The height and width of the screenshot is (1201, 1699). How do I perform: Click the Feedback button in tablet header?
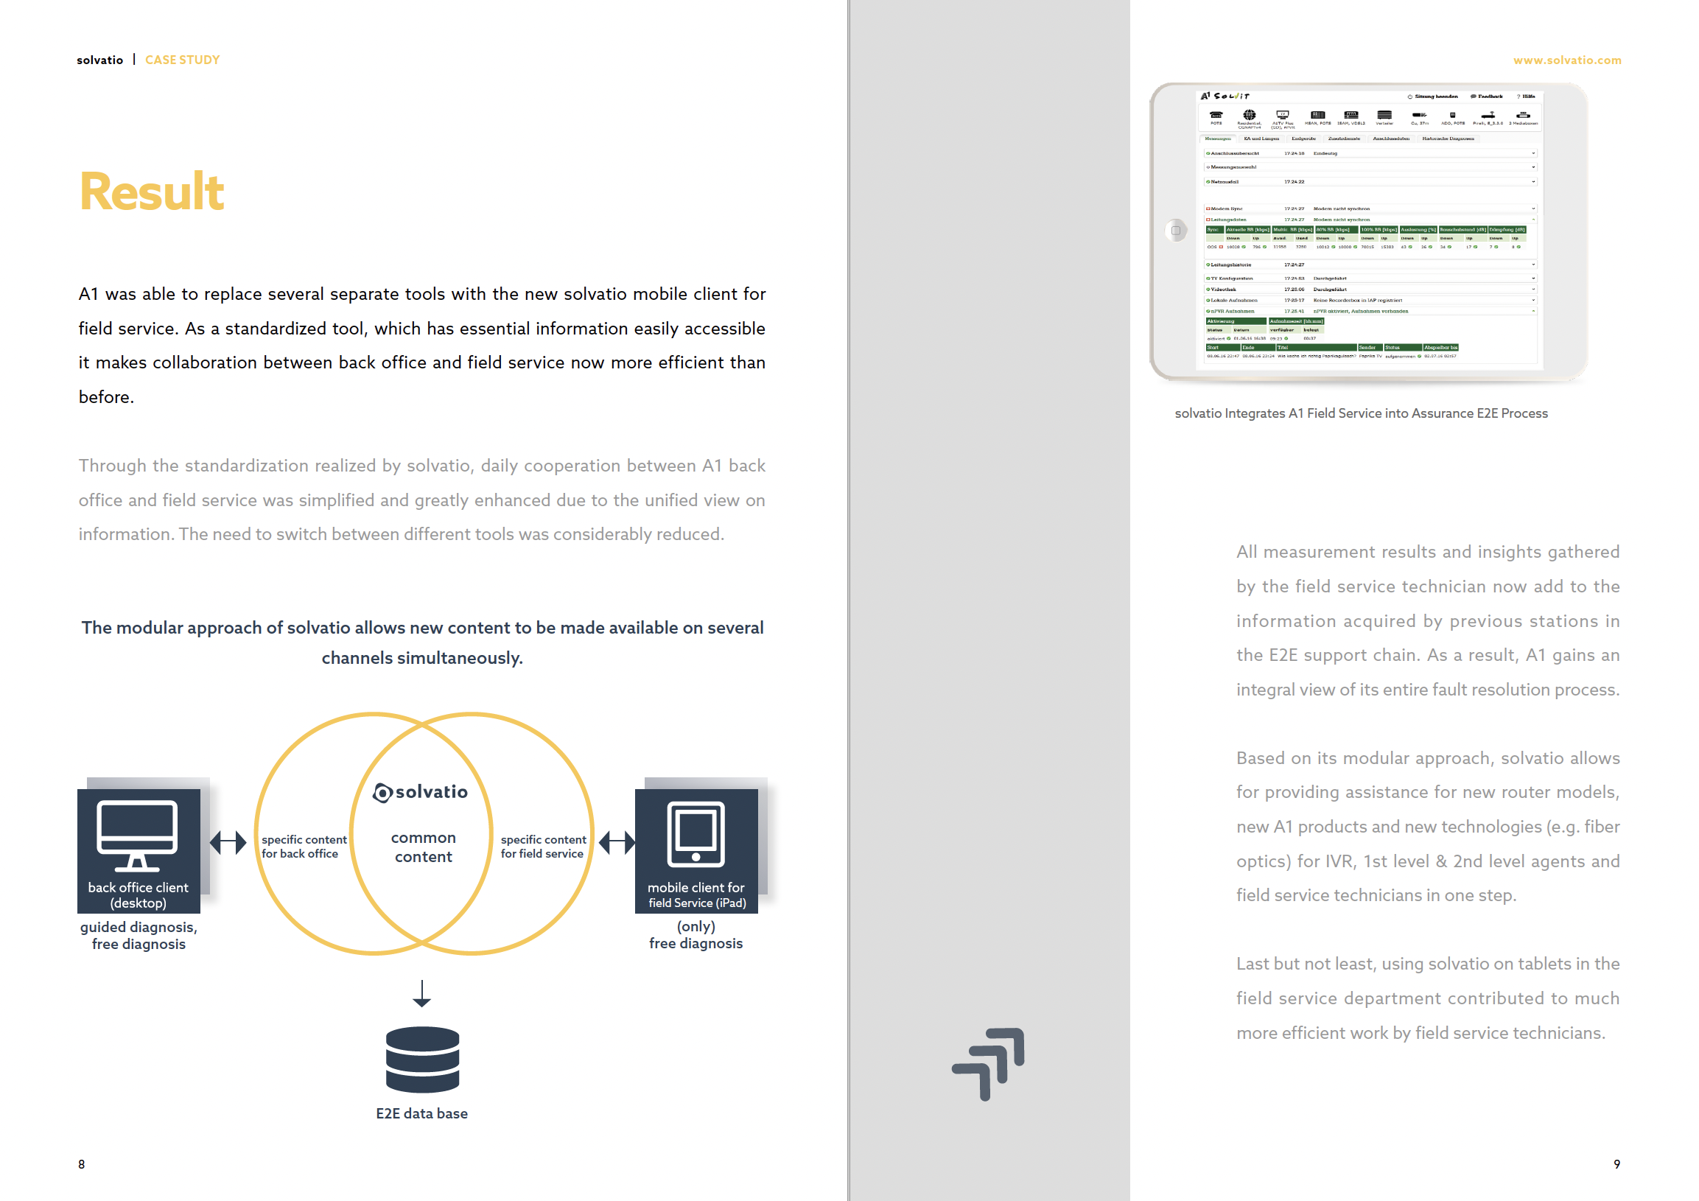[x=1486, y=97]
